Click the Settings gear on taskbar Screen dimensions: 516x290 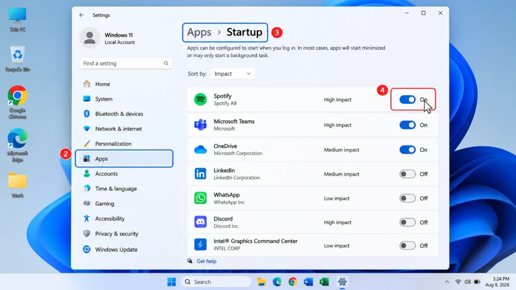point(342,282)
